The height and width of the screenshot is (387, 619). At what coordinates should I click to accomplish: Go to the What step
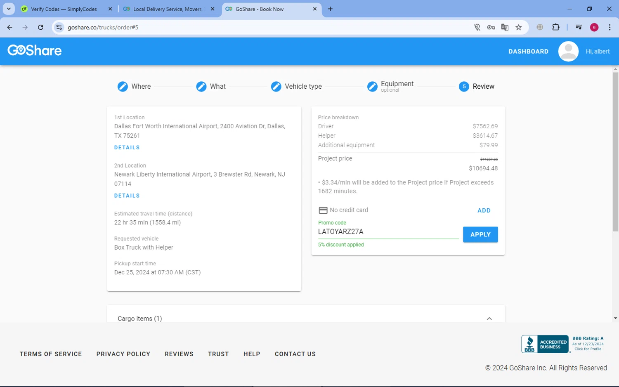[218, 86]
